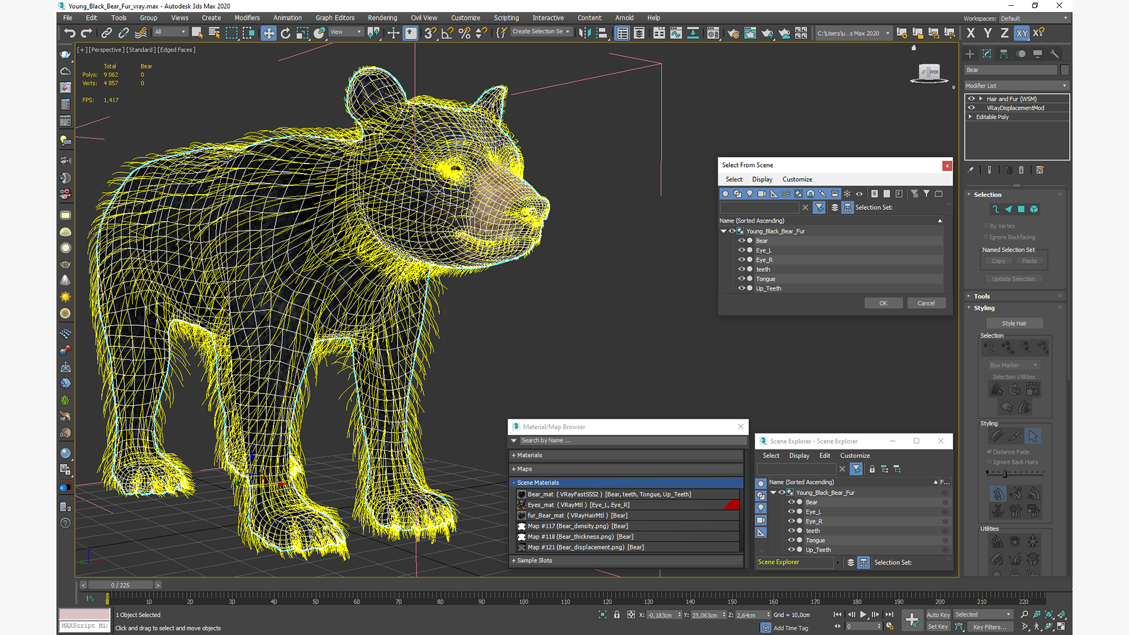The image size is (1129, 635).
Task: Activate the Select and Link tool
Action: [x=106, y=33]
